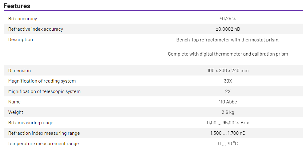Viewport: 306px width, 151px height.
Task: Select the Magnification of reading system label
Action: pyautogui.click(x=42, y=81)
